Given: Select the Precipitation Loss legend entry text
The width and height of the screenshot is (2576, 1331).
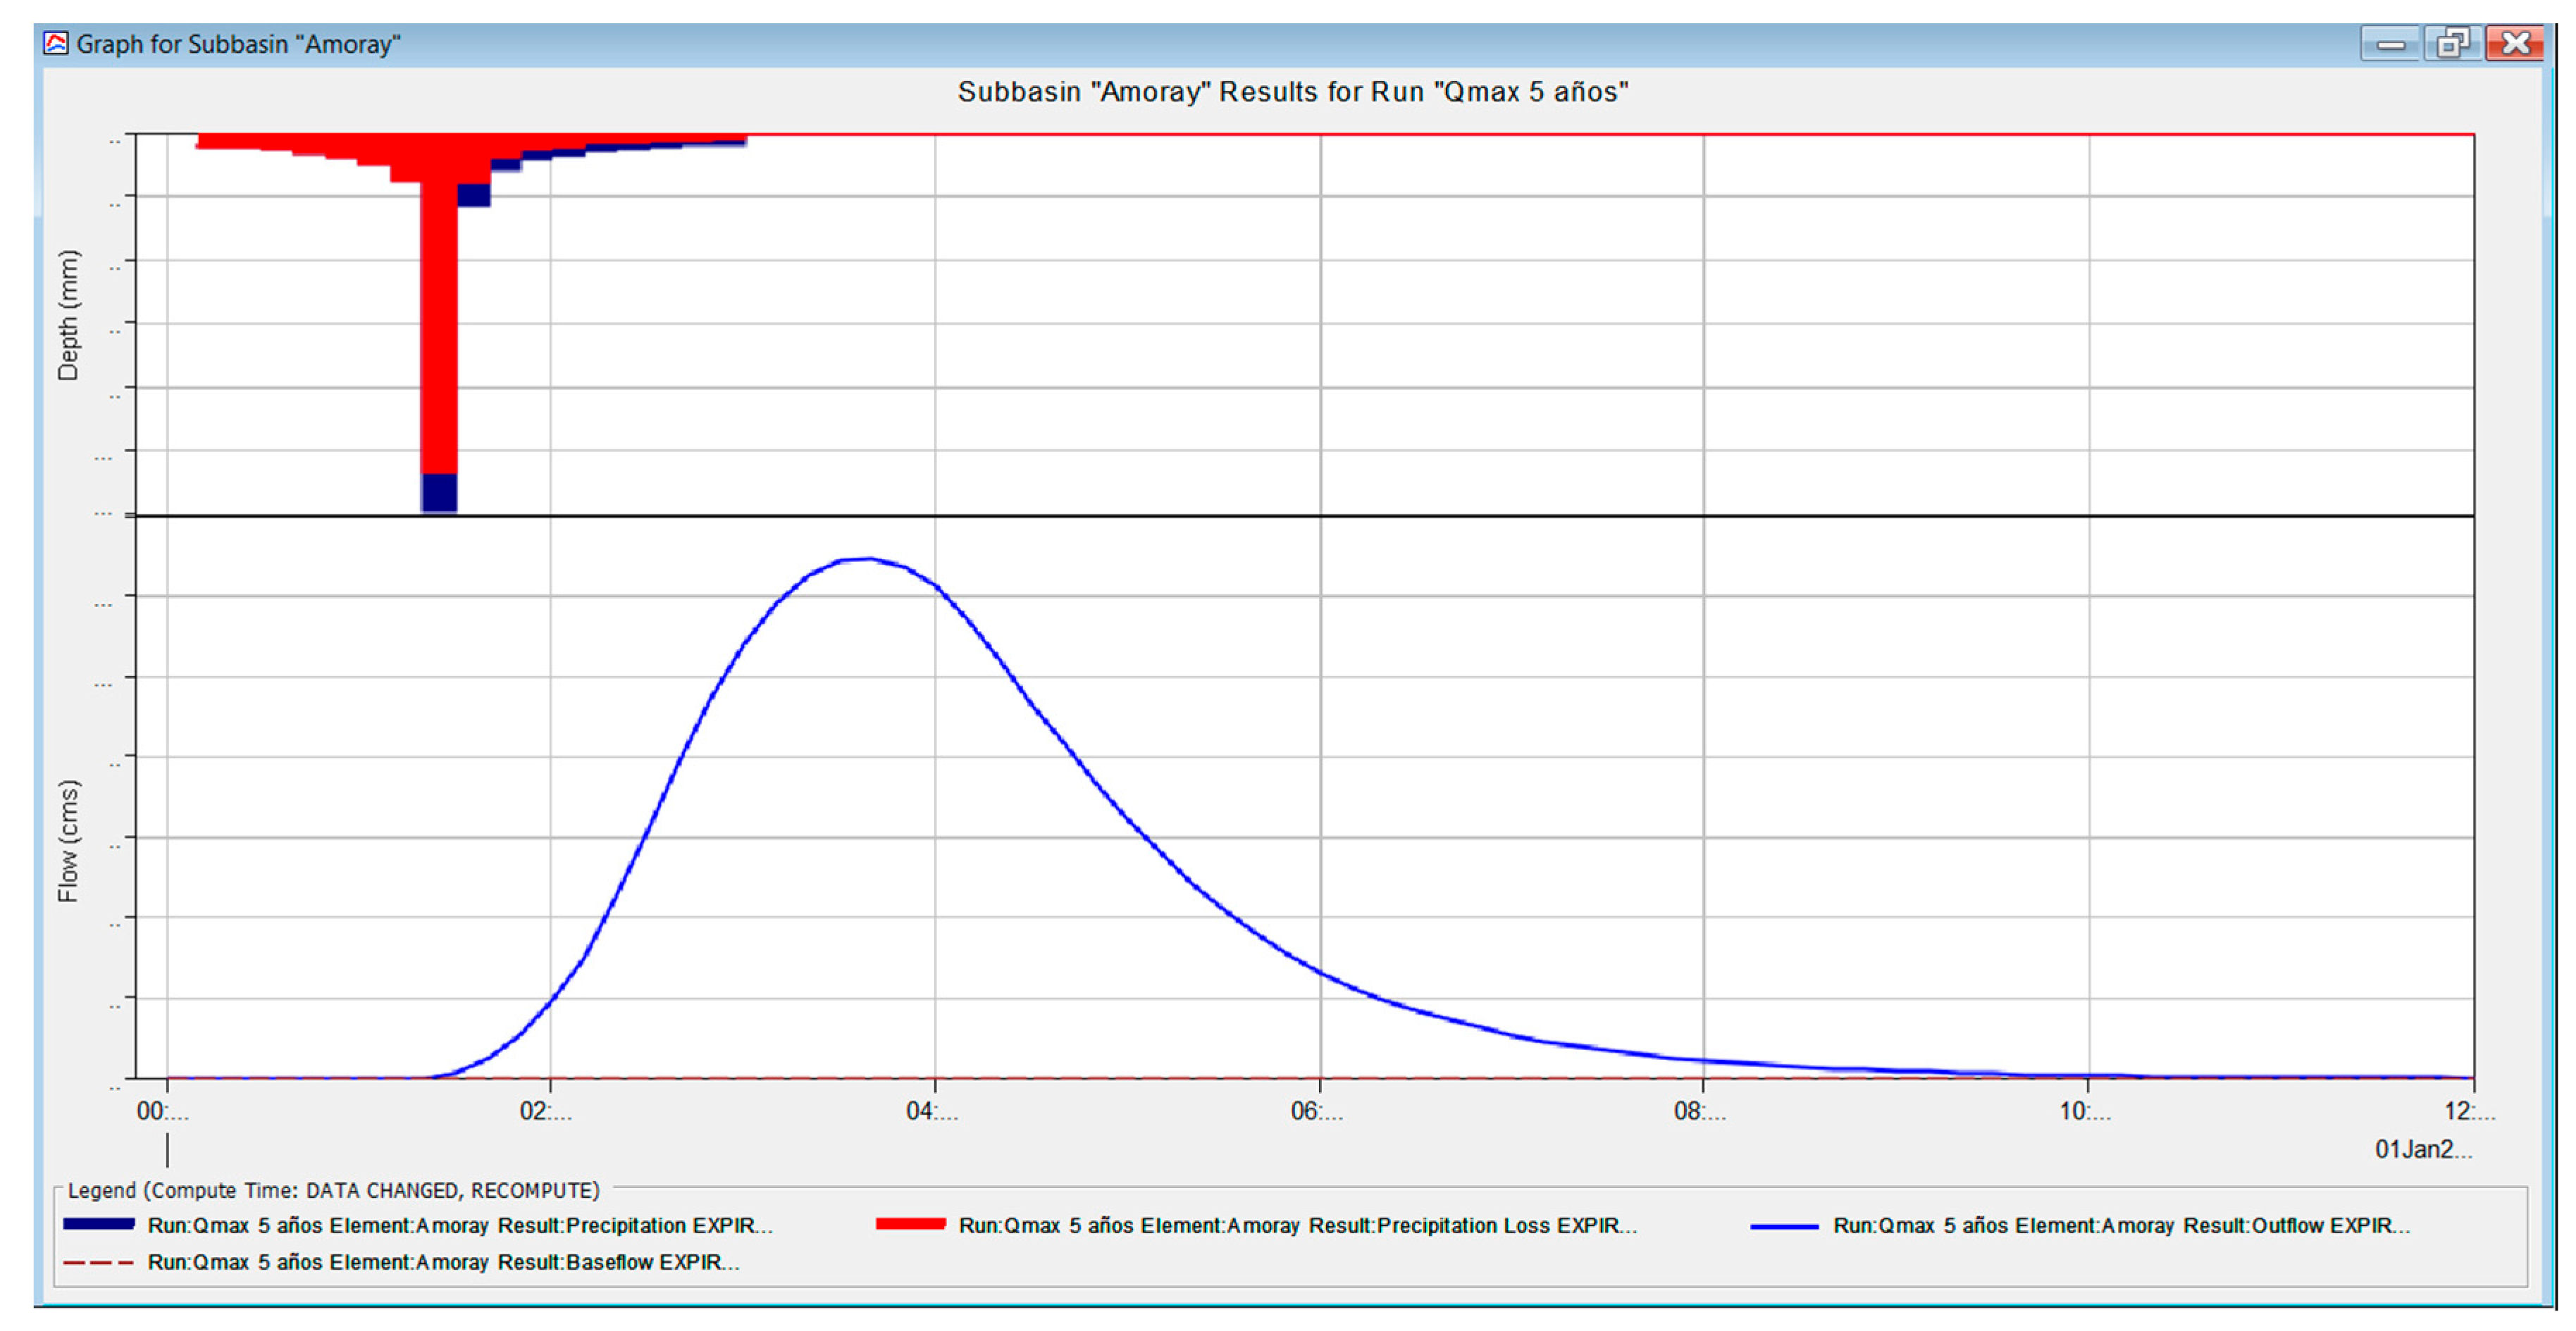Looking at the screenshot, I should tap(1297, 1225).
